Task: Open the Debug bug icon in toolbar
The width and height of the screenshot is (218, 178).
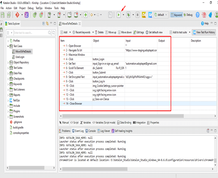Action: point(128,15)
